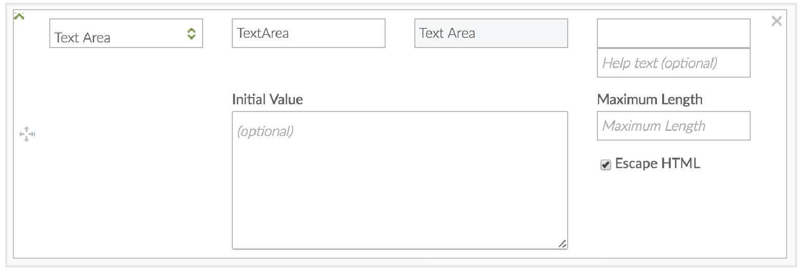The image size is (801, 274).
Task: Collapse the field panel with green chevron
Action: pos(19,17)
